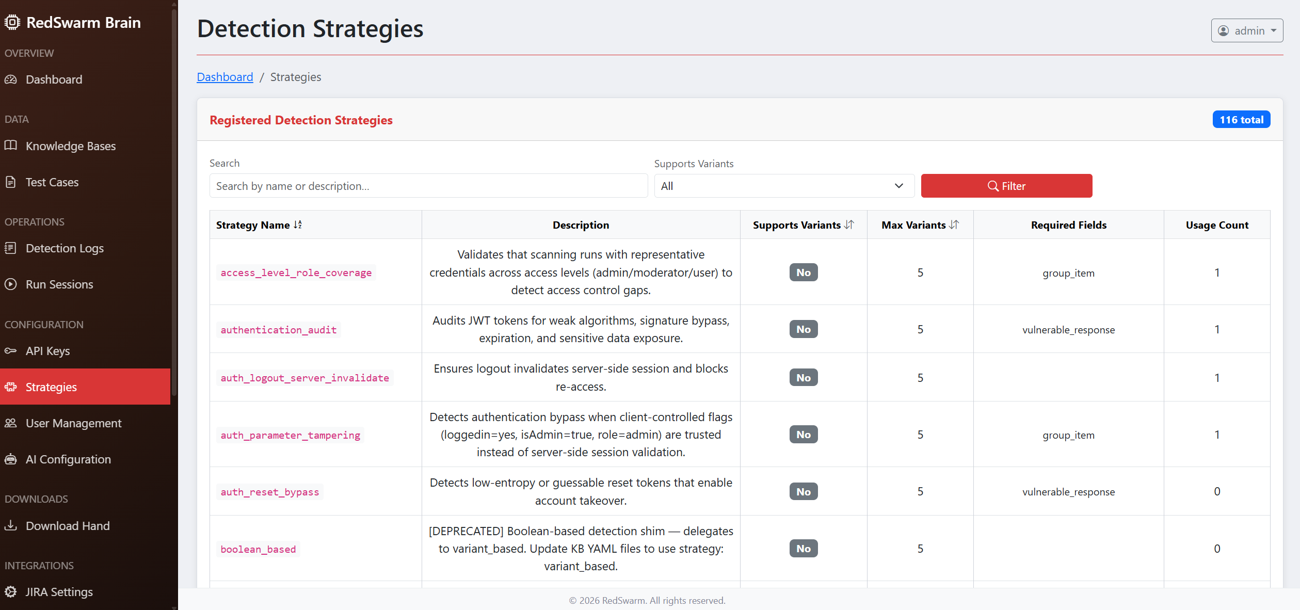Image resolution: width=1300 pixels, height=610 pixels.
Task: Expand the Supports Variants column sort control
Action: [849, 224]
